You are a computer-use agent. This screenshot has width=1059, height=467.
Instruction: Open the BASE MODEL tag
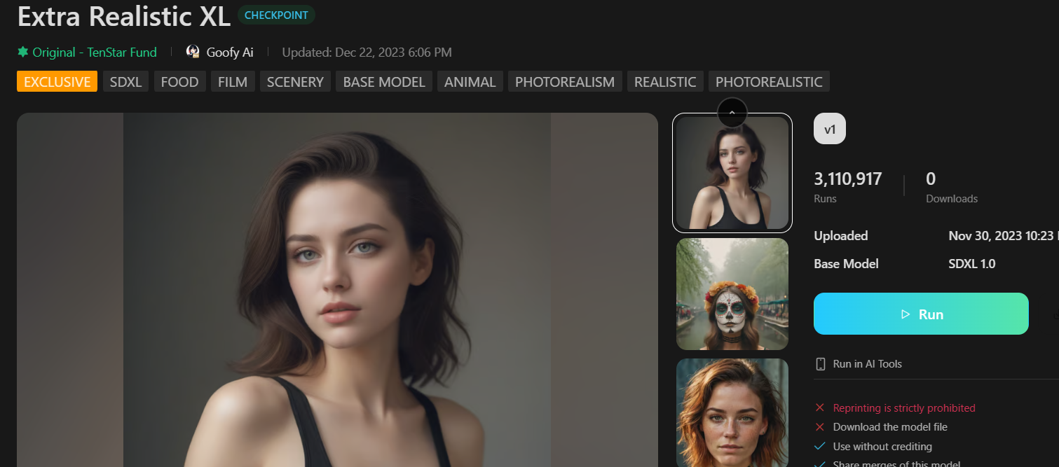[x=384, y=82]
